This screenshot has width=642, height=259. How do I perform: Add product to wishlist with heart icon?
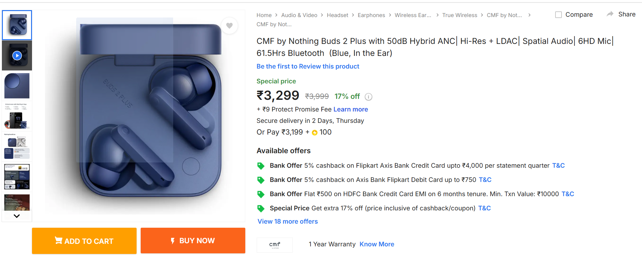229,26
